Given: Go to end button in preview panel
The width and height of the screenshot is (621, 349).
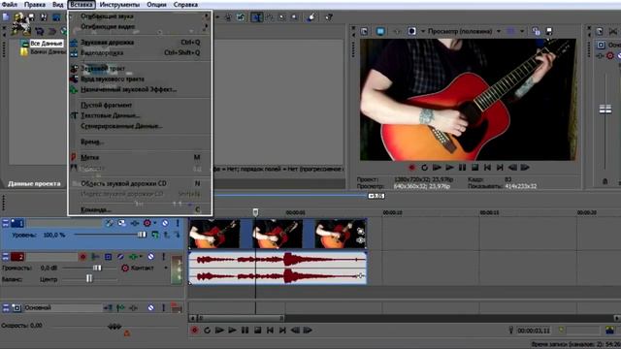Looking at the screenshot, I should click(x=500, y=168).
